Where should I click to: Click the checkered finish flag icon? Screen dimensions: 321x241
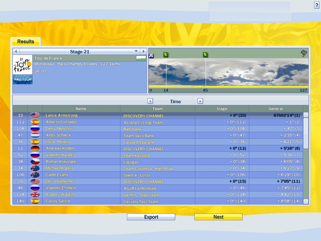[304, 53]
